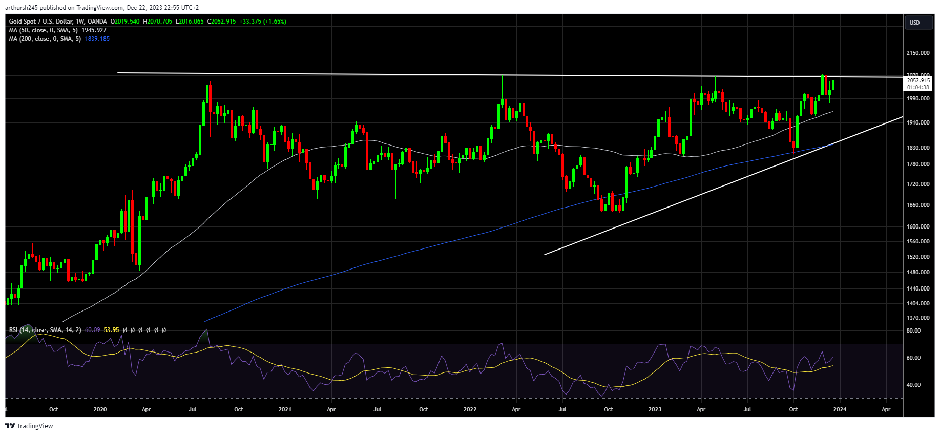This screenshot has width=940, height=435.
Task: Select the RSI indicator legend label
Action: pyautogui.click(x=45, y=330)
